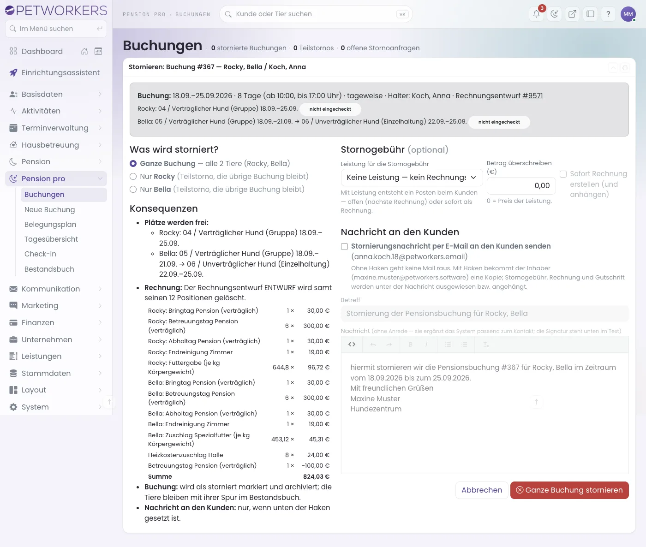This screenshot has height=547, width=646.
Task: Toggle dark mode with moon icon
Action: (555, 14)
